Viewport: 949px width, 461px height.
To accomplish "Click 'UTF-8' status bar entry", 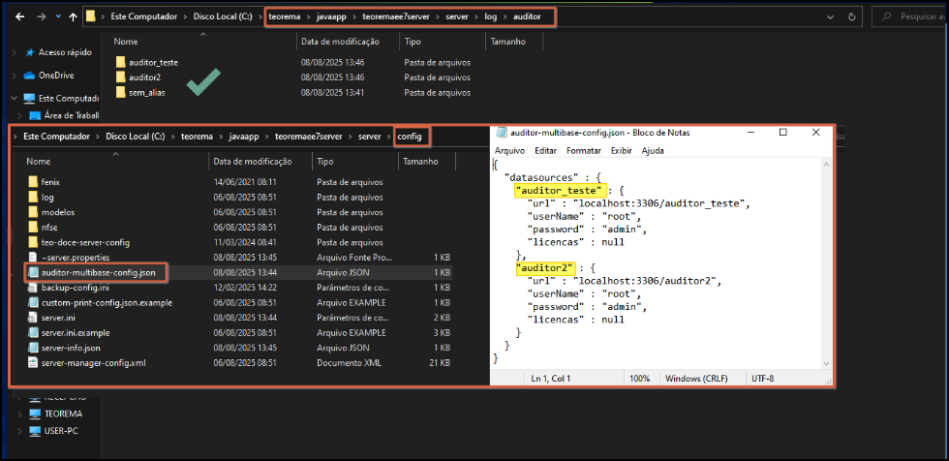I will (x=763, y=379).
